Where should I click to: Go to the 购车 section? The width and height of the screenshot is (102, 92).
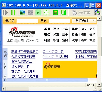tap(84, 41)
